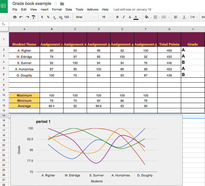Image resolution: width=205 pixels, height=186 pixels.
Task: Toggle italic formatting
Action: coord(124,17)
